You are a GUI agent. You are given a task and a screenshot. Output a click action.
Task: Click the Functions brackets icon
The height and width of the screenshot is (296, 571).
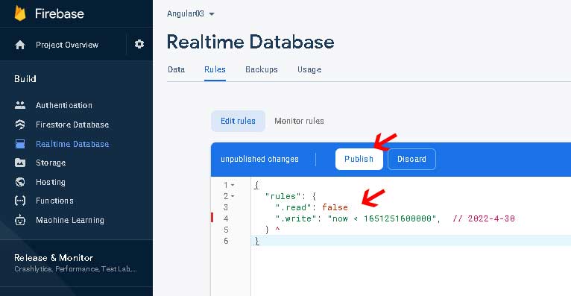[x=20, y=201]
